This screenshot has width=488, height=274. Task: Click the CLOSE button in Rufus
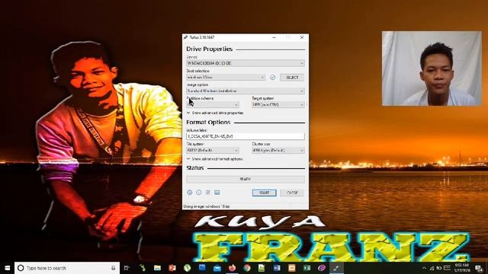[292, 193]
